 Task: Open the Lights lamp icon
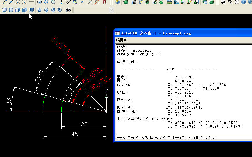point(141,2)
